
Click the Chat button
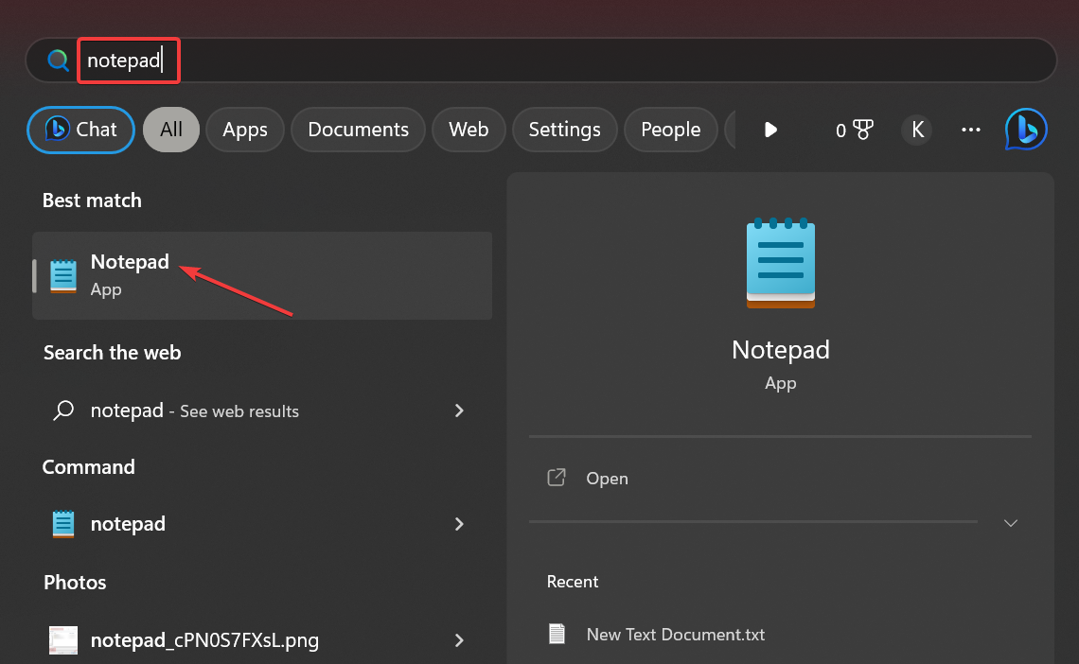pos(81,130)
